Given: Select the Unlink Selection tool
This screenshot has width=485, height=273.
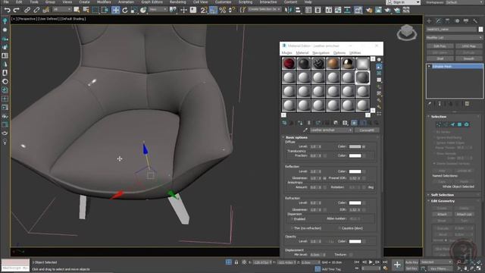Looking at the screenshot, I should [36, 10].
